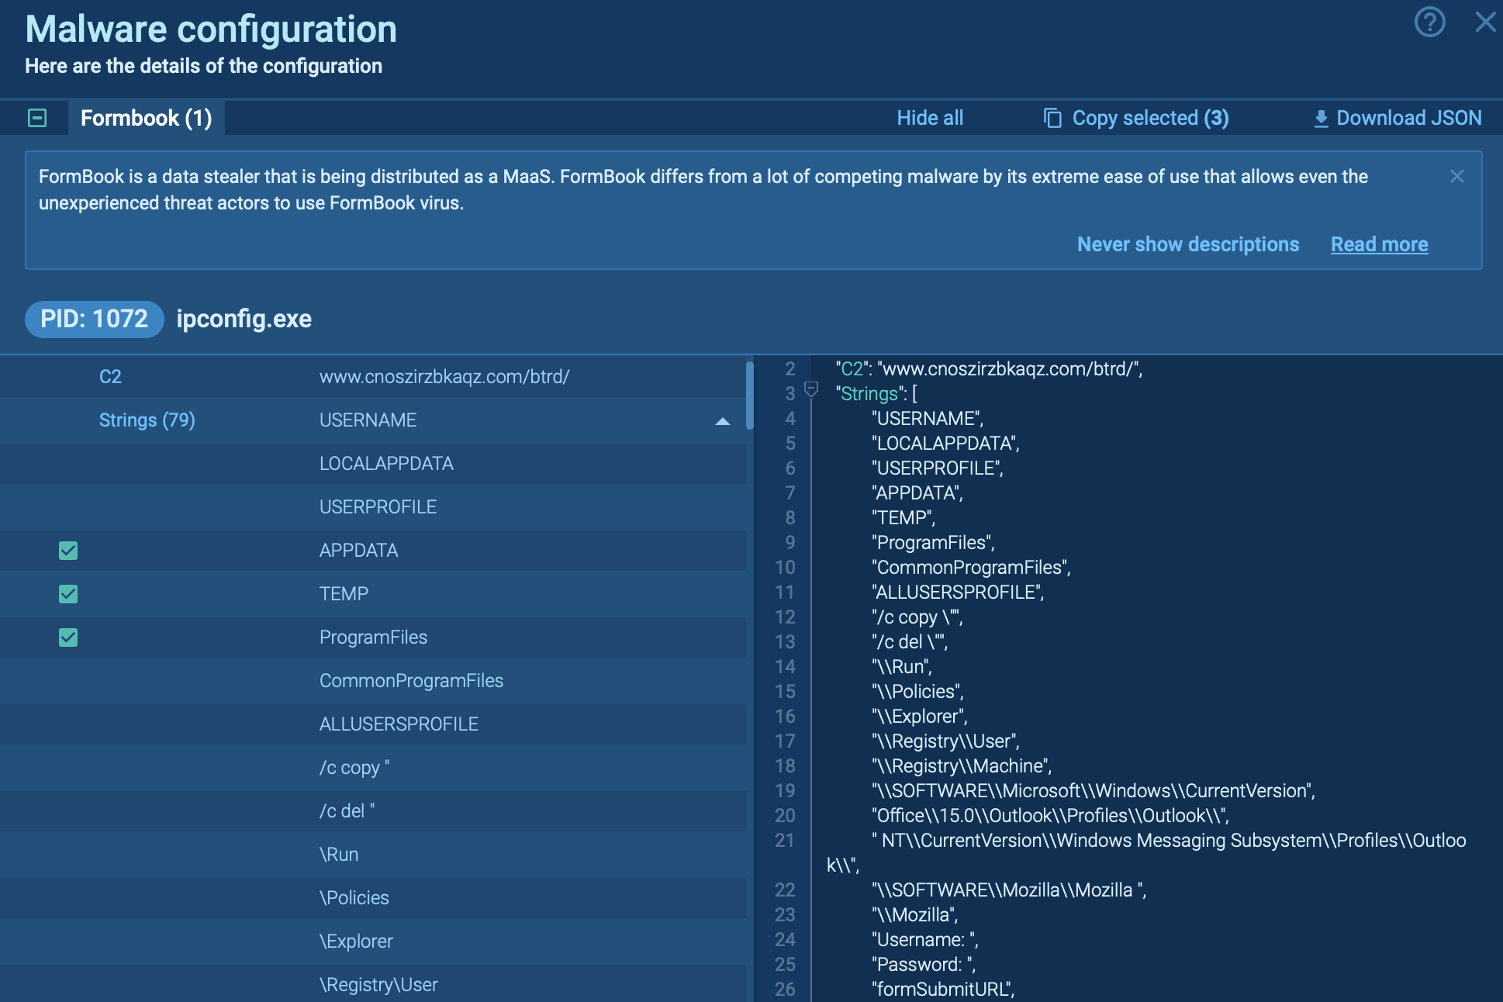Click the strings list scrollbar thumb
Image resolution: width=1503 pixels, height=1002 pixels.
[x=749, y=396]
